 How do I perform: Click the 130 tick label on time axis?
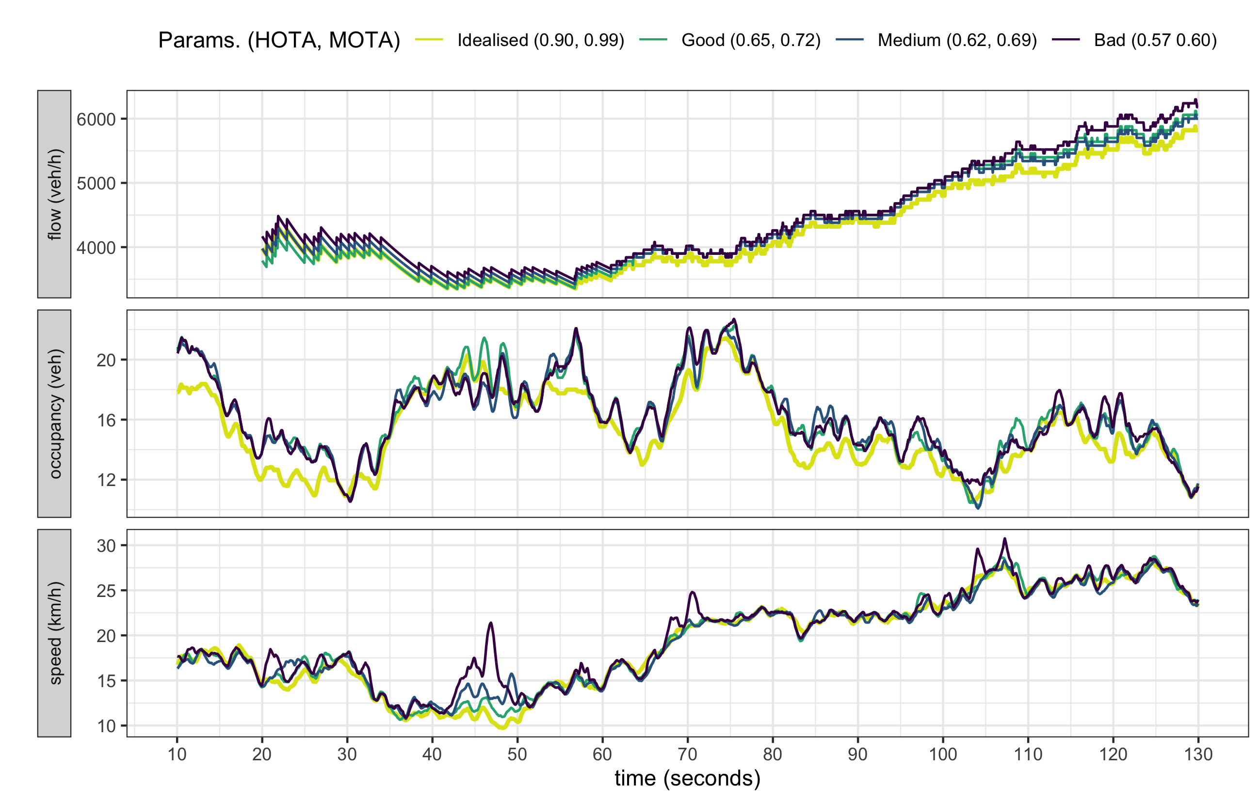coord(1198,754)
